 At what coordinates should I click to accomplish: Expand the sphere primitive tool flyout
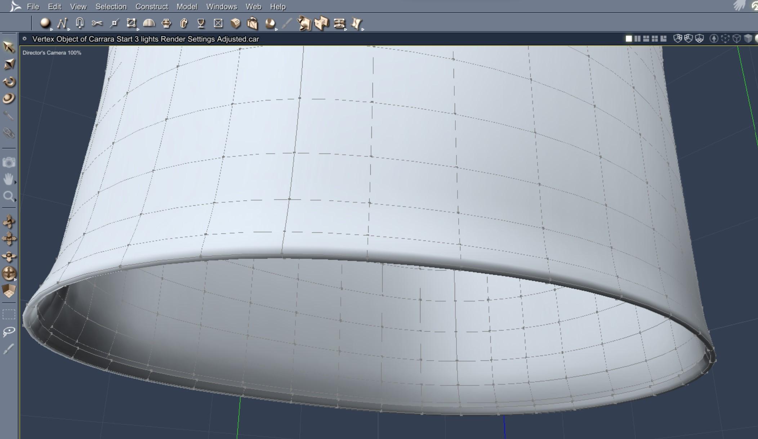[52, 29]
